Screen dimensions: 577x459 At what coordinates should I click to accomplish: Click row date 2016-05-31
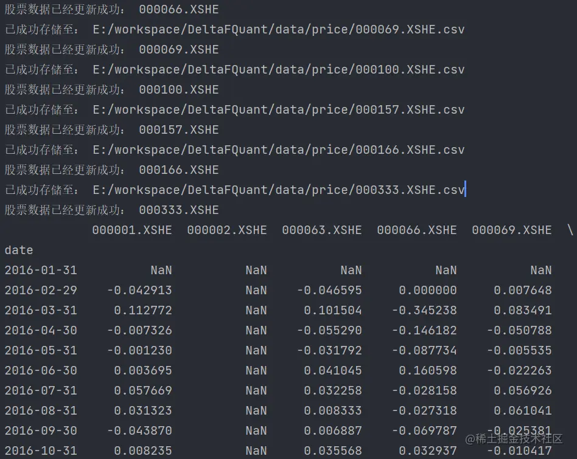tap(41, 350)
